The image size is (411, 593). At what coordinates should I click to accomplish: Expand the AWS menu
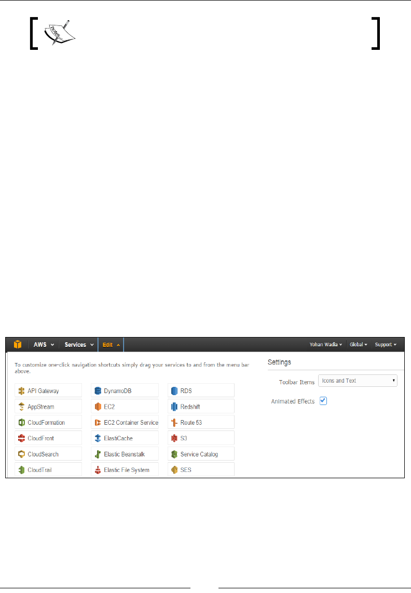pyautogui.click(x=44, y=344)
